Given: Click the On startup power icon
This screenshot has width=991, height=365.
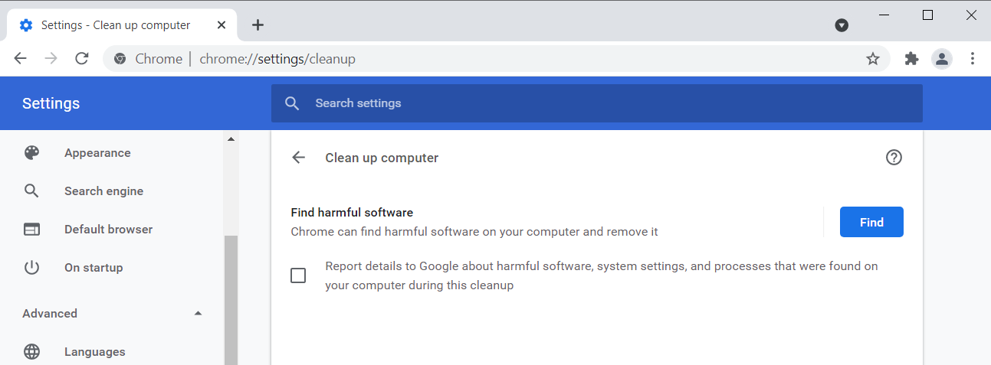Looking at the screenshot, I should point(31,268).
